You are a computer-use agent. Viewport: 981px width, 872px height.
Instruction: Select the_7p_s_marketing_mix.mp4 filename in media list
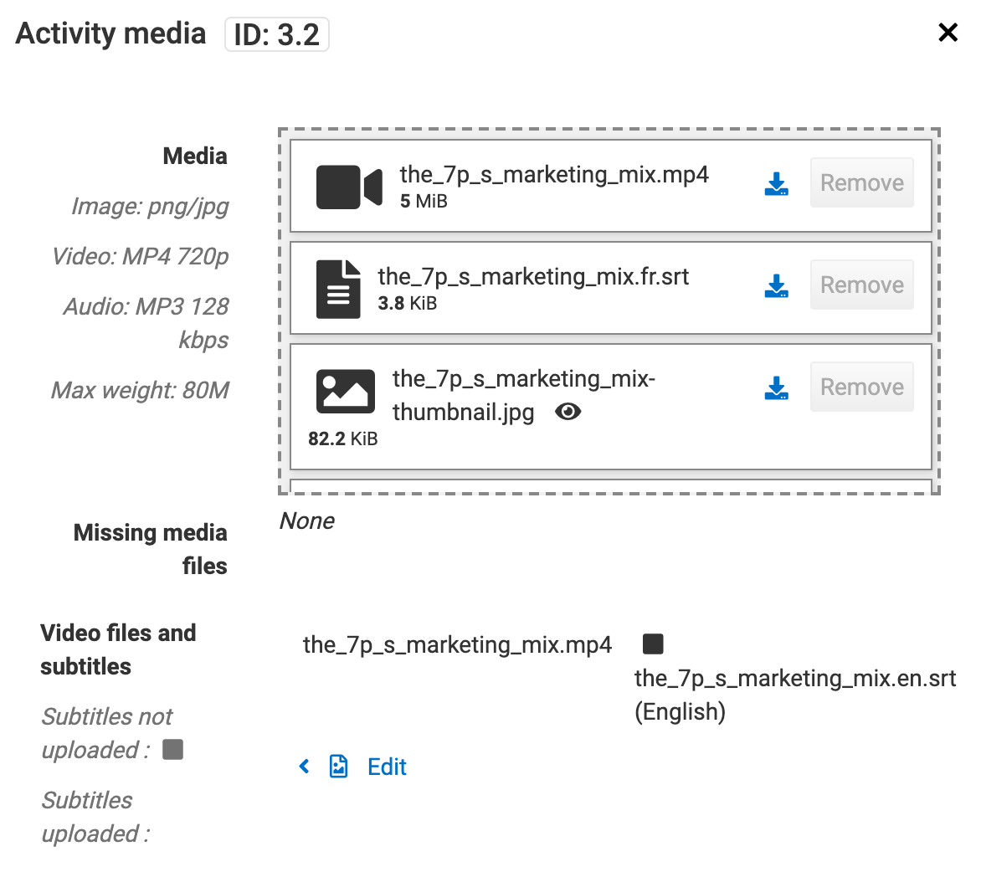click(554, 175)
